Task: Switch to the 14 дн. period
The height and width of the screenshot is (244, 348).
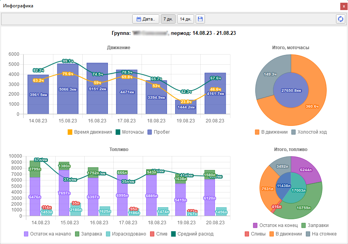Action: tap(186, 19)
